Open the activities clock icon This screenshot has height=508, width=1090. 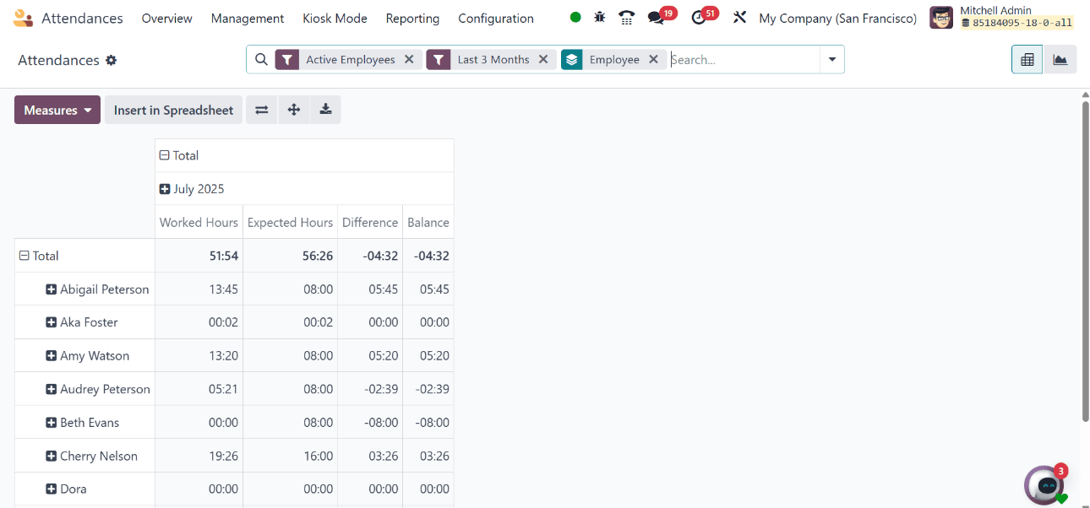(x=699, y=18)
